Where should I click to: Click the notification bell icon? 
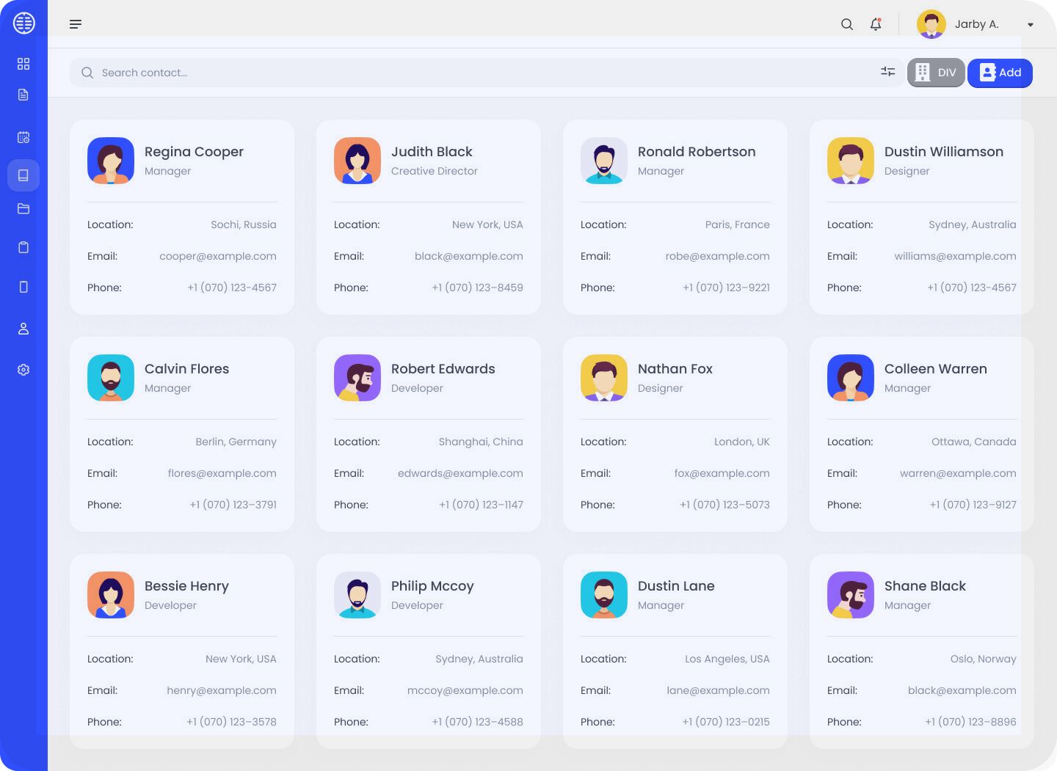point(876,24)
